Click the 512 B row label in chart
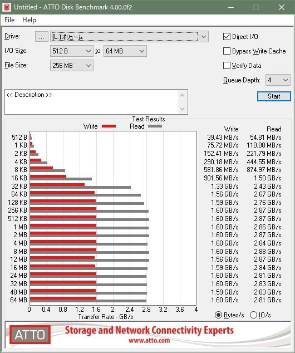Viewport: 295px width, 353px height. point(19,138)
